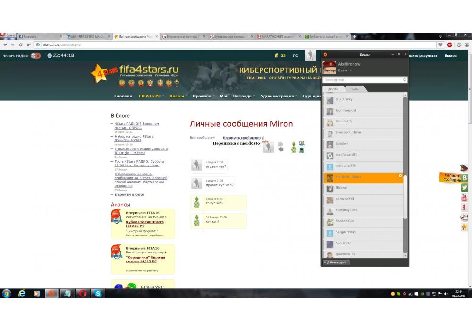Open the 'Все сообщения' link
472x331 pixels.
click(202, 138)
